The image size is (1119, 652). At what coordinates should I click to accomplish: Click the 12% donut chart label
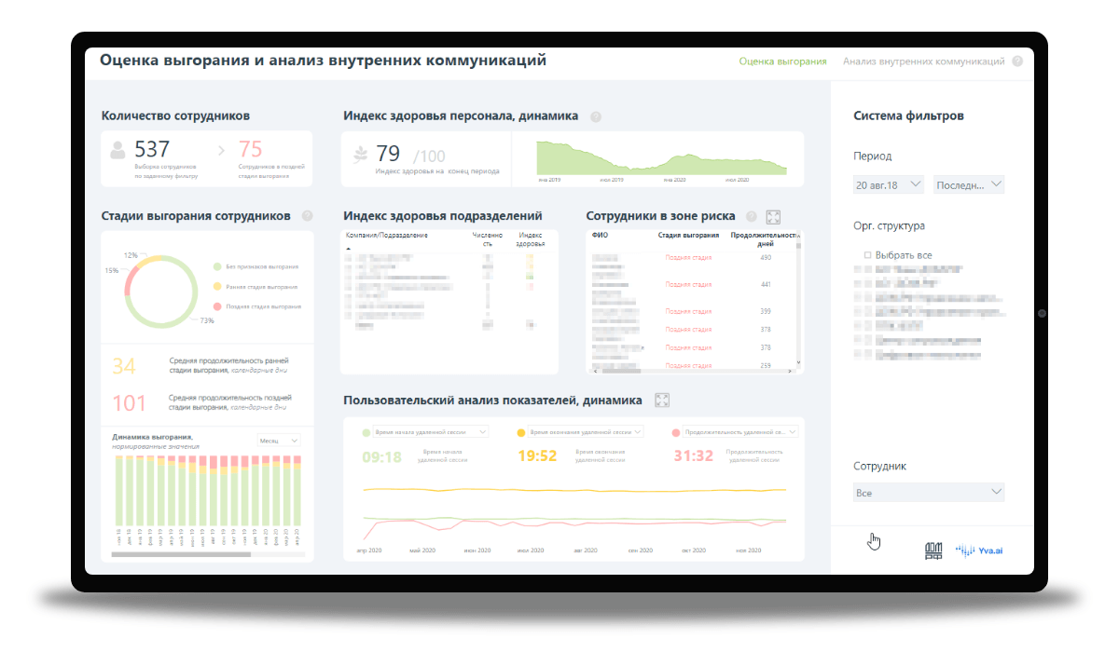point(131,255)
